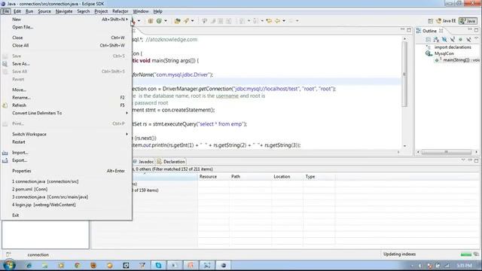Click the forward navigation yellow arrow
Viewport: 482px width, 271px height.
tap(277, 21)
